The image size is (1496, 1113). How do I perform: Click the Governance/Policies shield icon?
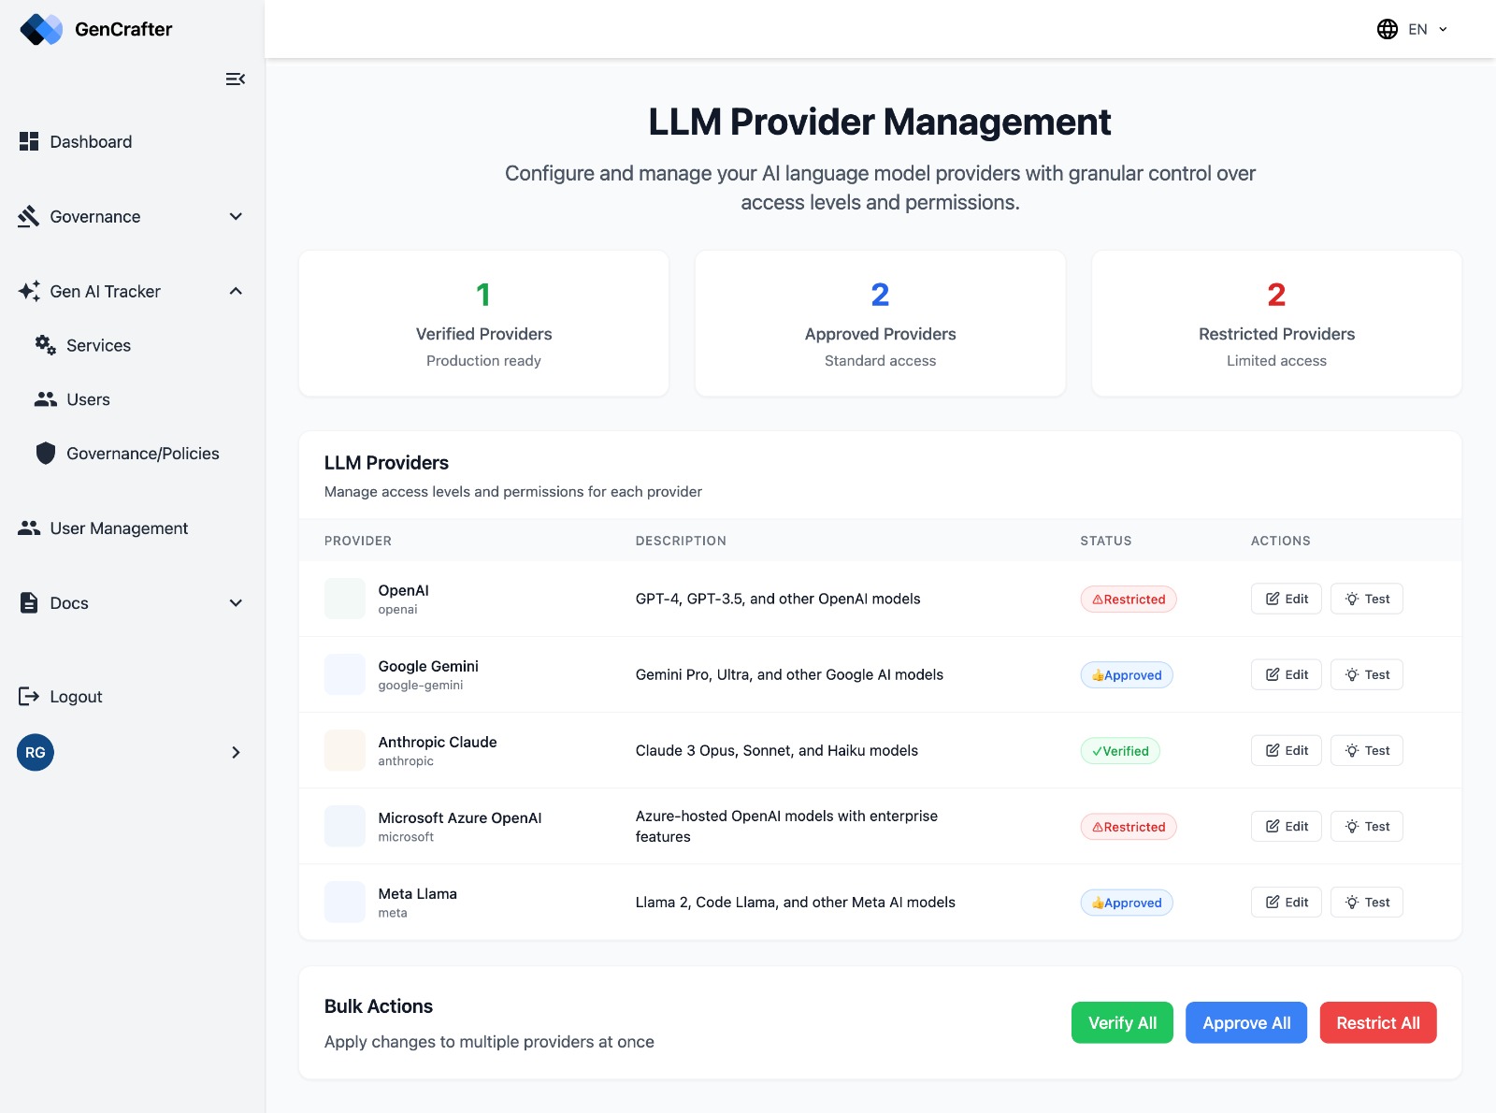tap(46, 454)
